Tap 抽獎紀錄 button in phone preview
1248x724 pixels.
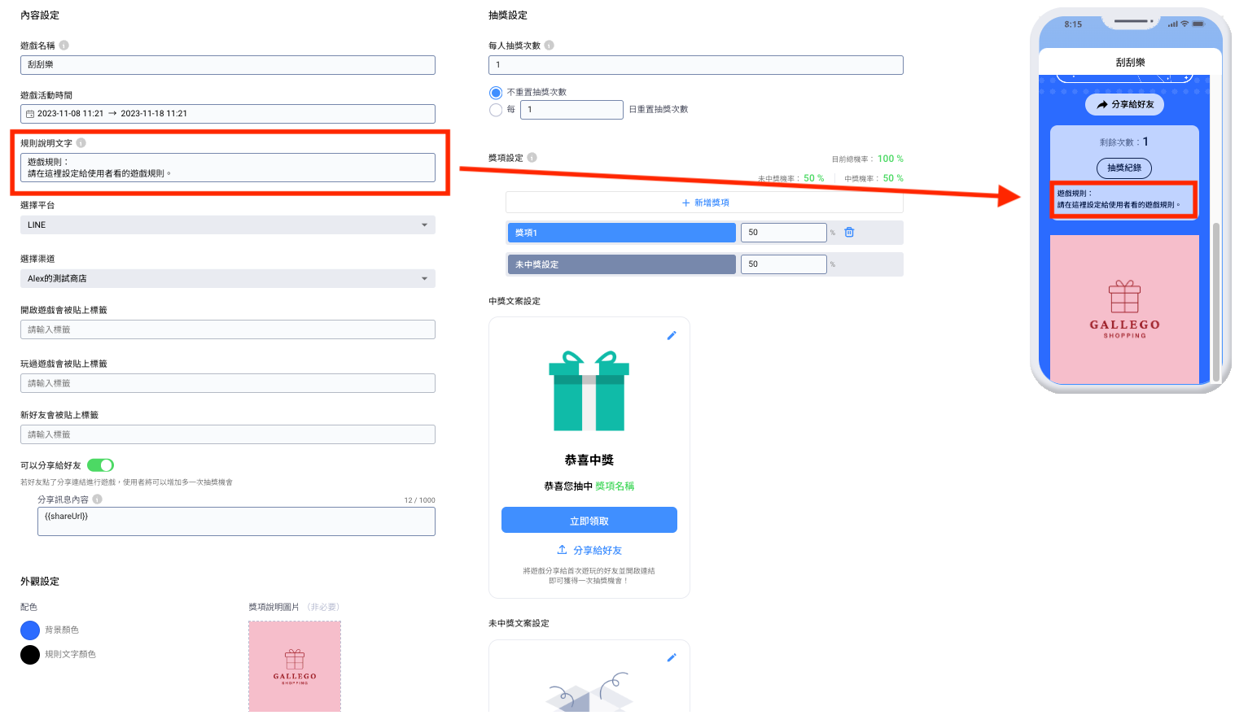tap(1123, 168)
